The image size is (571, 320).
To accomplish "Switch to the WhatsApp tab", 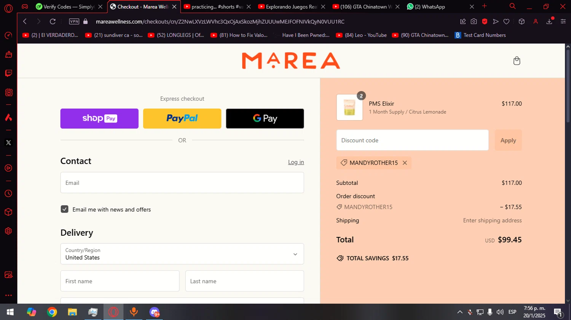I will [440, 6].
